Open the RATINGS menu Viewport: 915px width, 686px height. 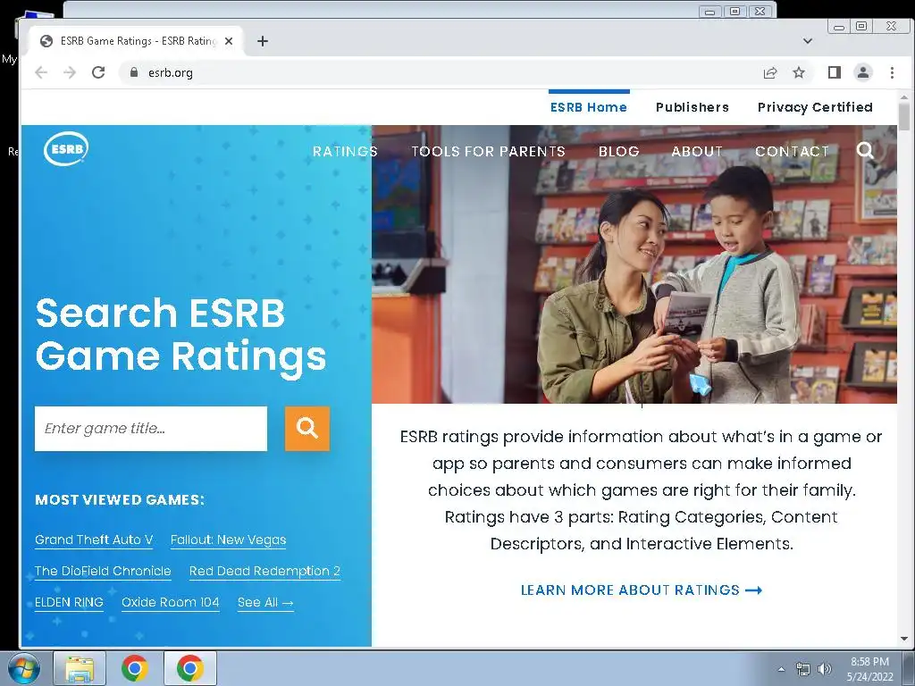(x=345, y=152)
